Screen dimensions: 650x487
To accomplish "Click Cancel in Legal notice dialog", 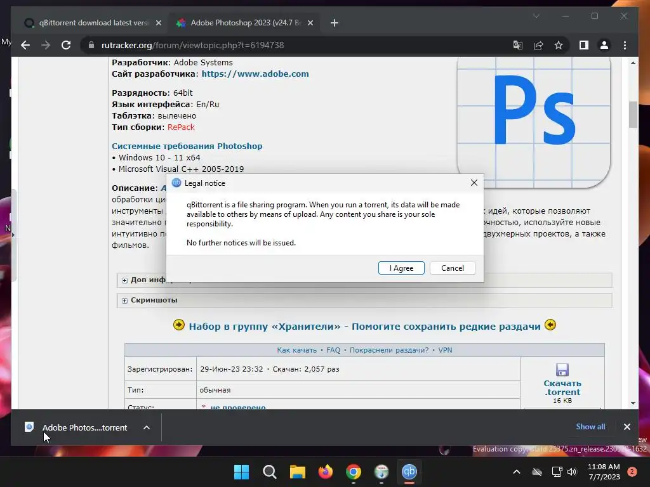I will [x=452, y=268].
